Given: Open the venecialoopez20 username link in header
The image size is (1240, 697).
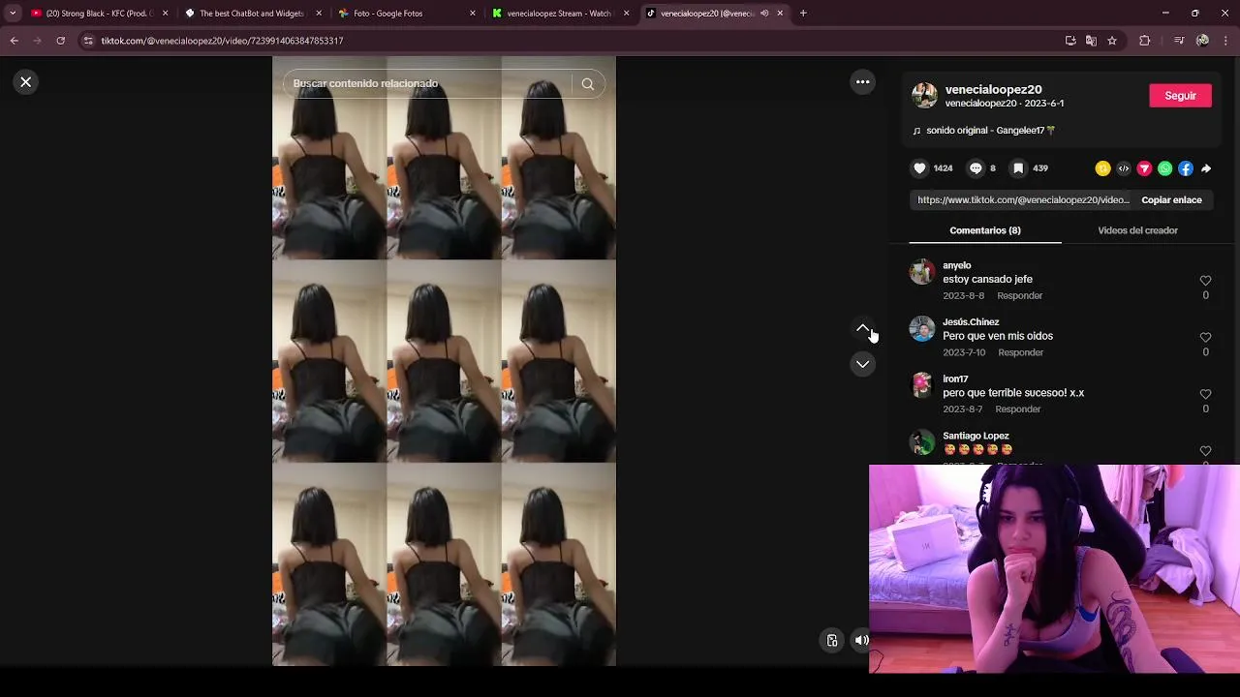Looking at the screenshot, I should point(993,90).
